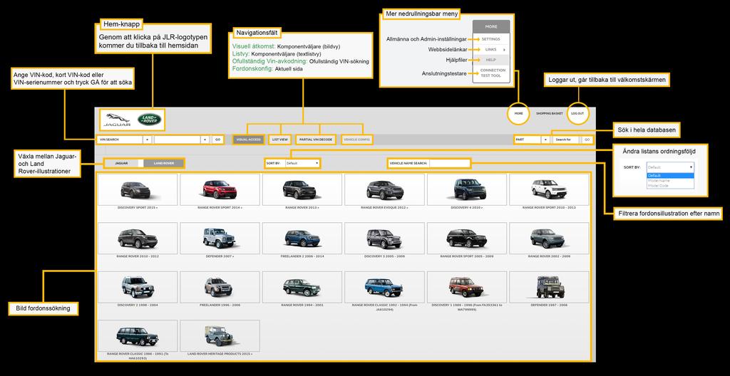Select Defender 1987-2006 vehicle thumbnail

coord(550,287)
